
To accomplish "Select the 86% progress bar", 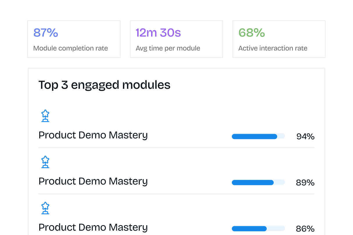I will tap(258, 229).
